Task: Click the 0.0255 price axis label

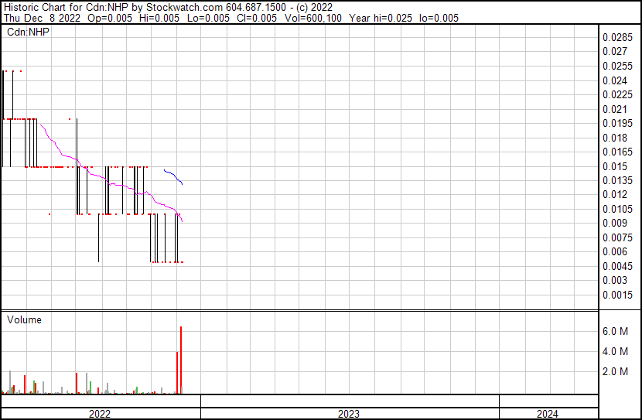Action: click(x=617, y=67)
